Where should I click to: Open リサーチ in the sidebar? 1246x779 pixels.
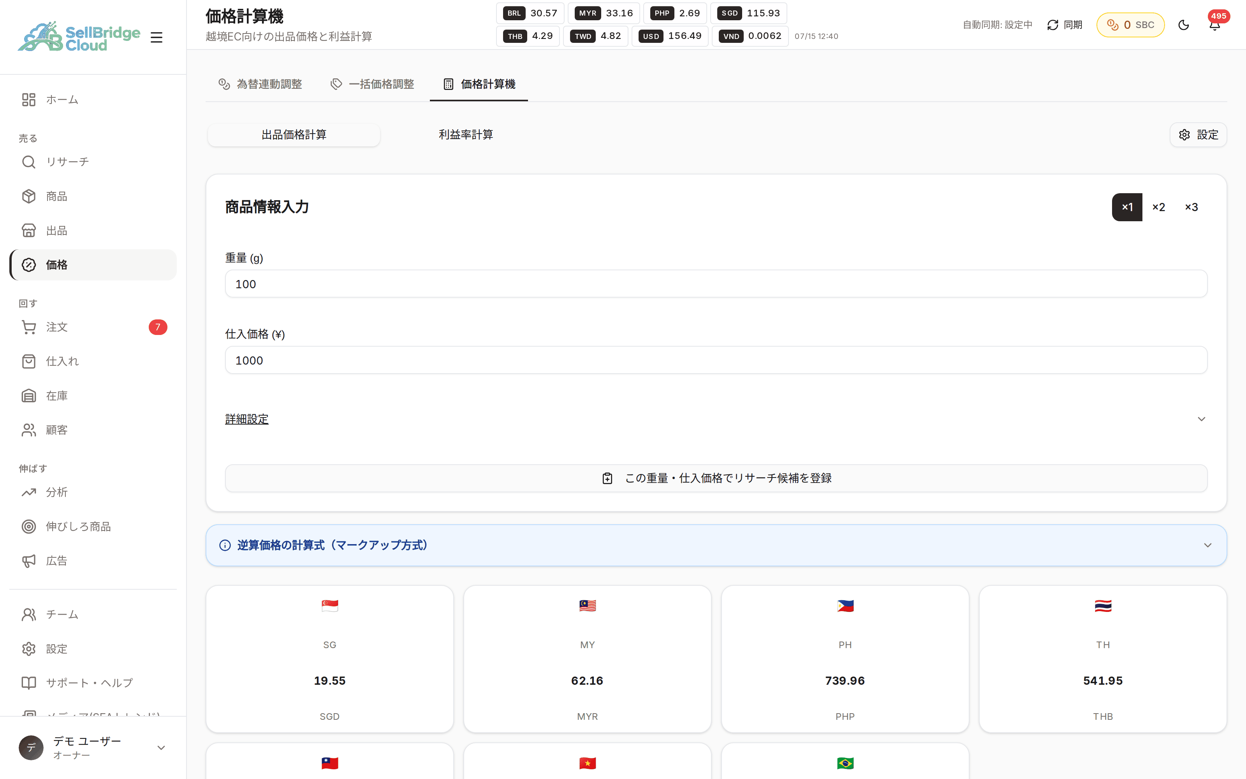click(93, 162)
